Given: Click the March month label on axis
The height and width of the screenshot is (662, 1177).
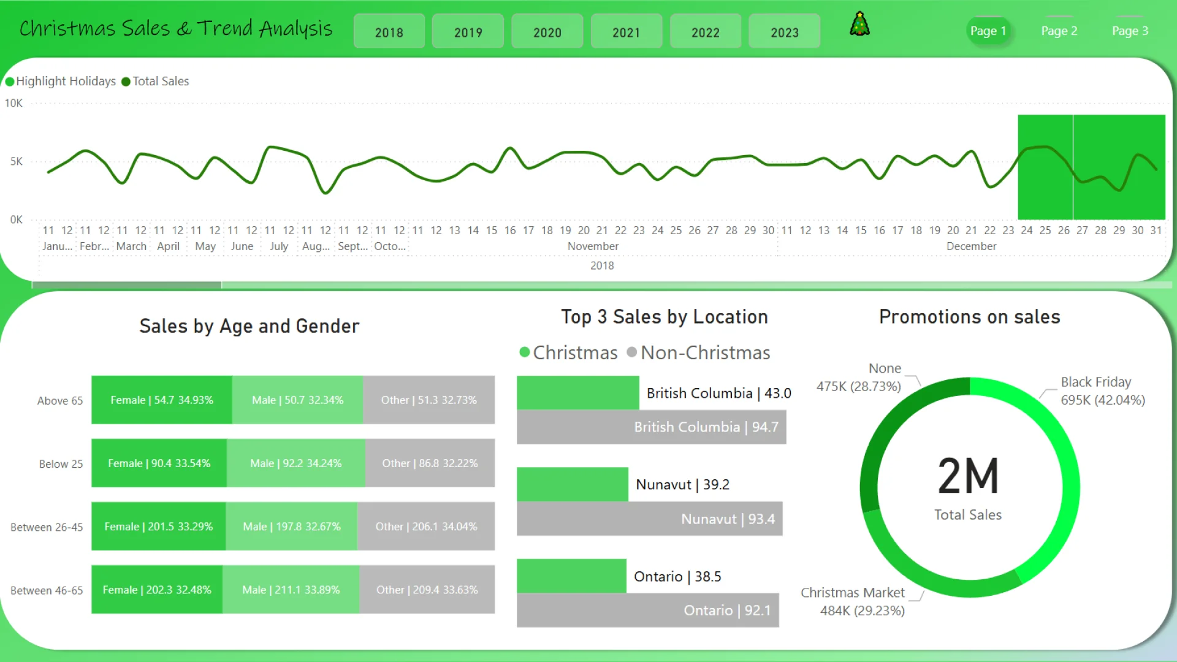Looking at the screenshot, I should 131,246.
